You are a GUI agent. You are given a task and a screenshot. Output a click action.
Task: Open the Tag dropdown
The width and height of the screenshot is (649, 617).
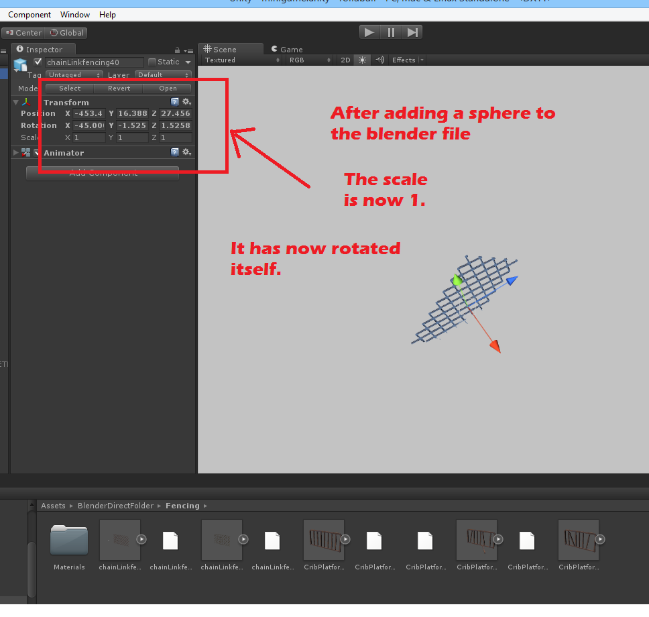tap(74, 74)
